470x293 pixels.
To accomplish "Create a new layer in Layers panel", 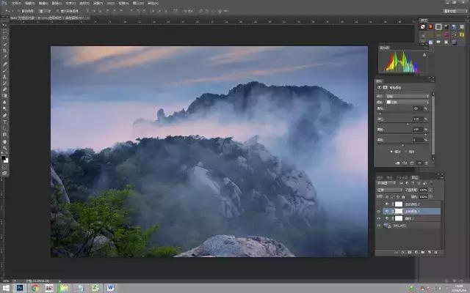I will 430,252.
